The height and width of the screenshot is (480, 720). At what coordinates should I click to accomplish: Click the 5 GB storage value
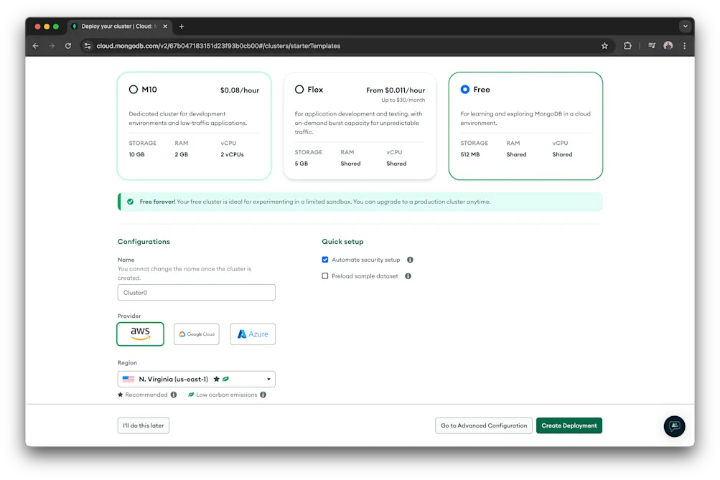(x=301, y=164)
